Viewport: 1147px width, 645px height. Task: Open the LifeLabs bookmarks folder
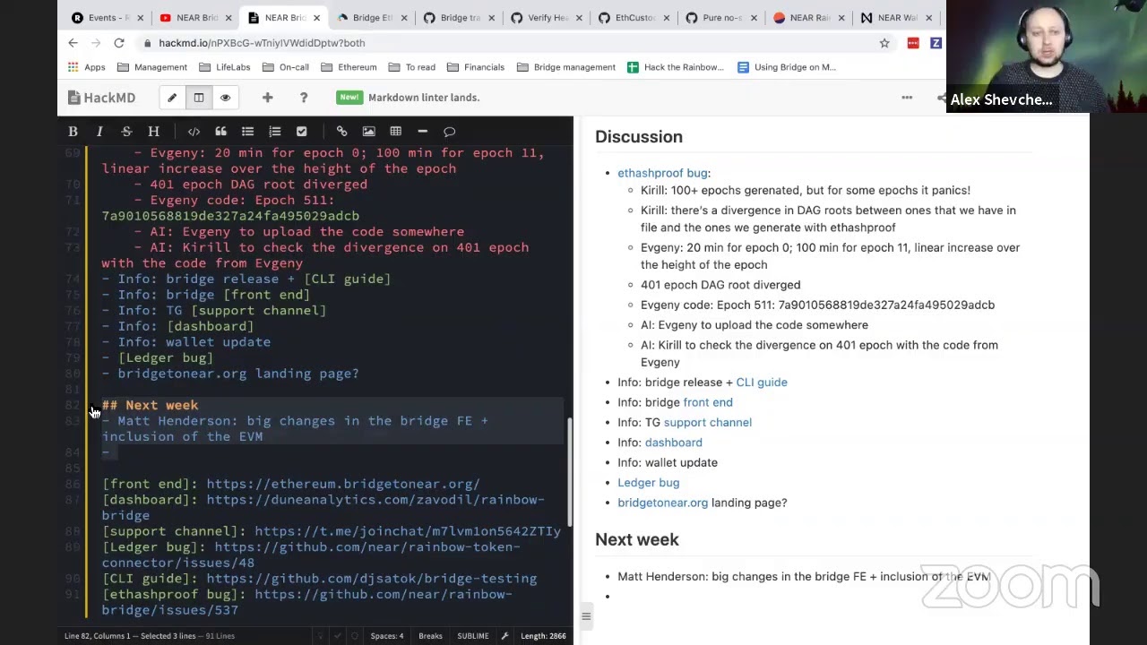pos(225,67)
